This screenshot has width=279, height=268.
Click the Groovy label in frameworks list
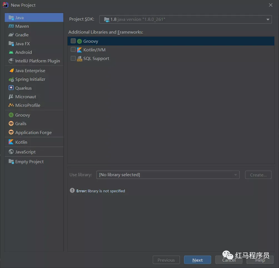tap(91, 41)
